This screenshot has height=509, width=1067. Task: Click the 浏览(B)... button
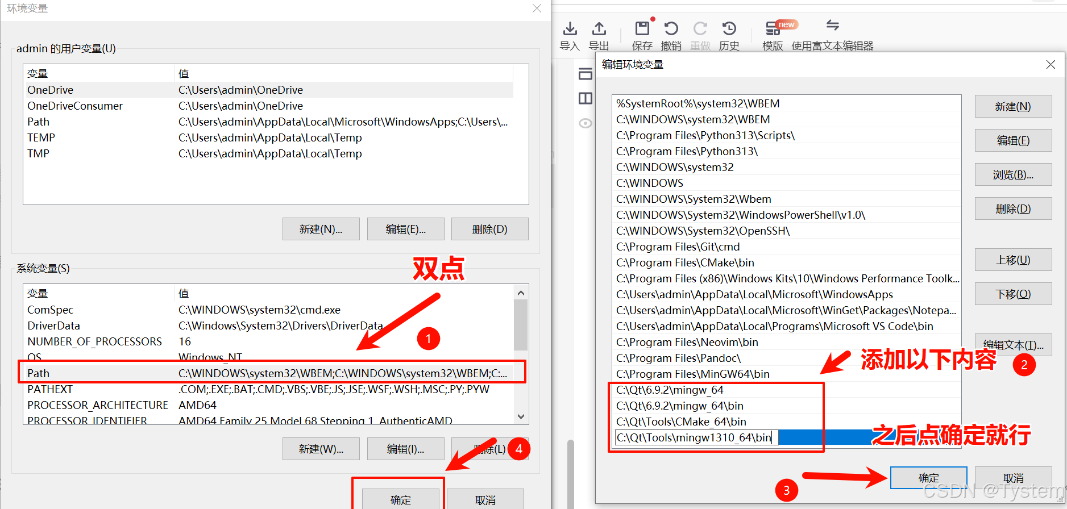coord(1013,174)
